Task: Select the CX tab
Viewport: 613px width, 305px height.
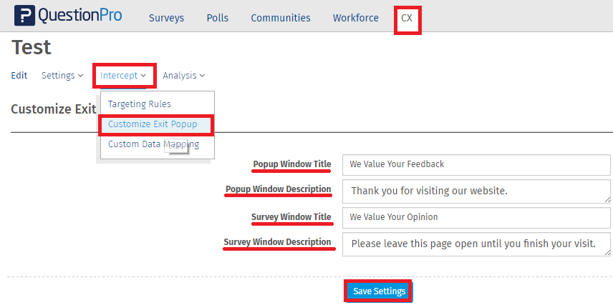Action: tap(407, 18)
